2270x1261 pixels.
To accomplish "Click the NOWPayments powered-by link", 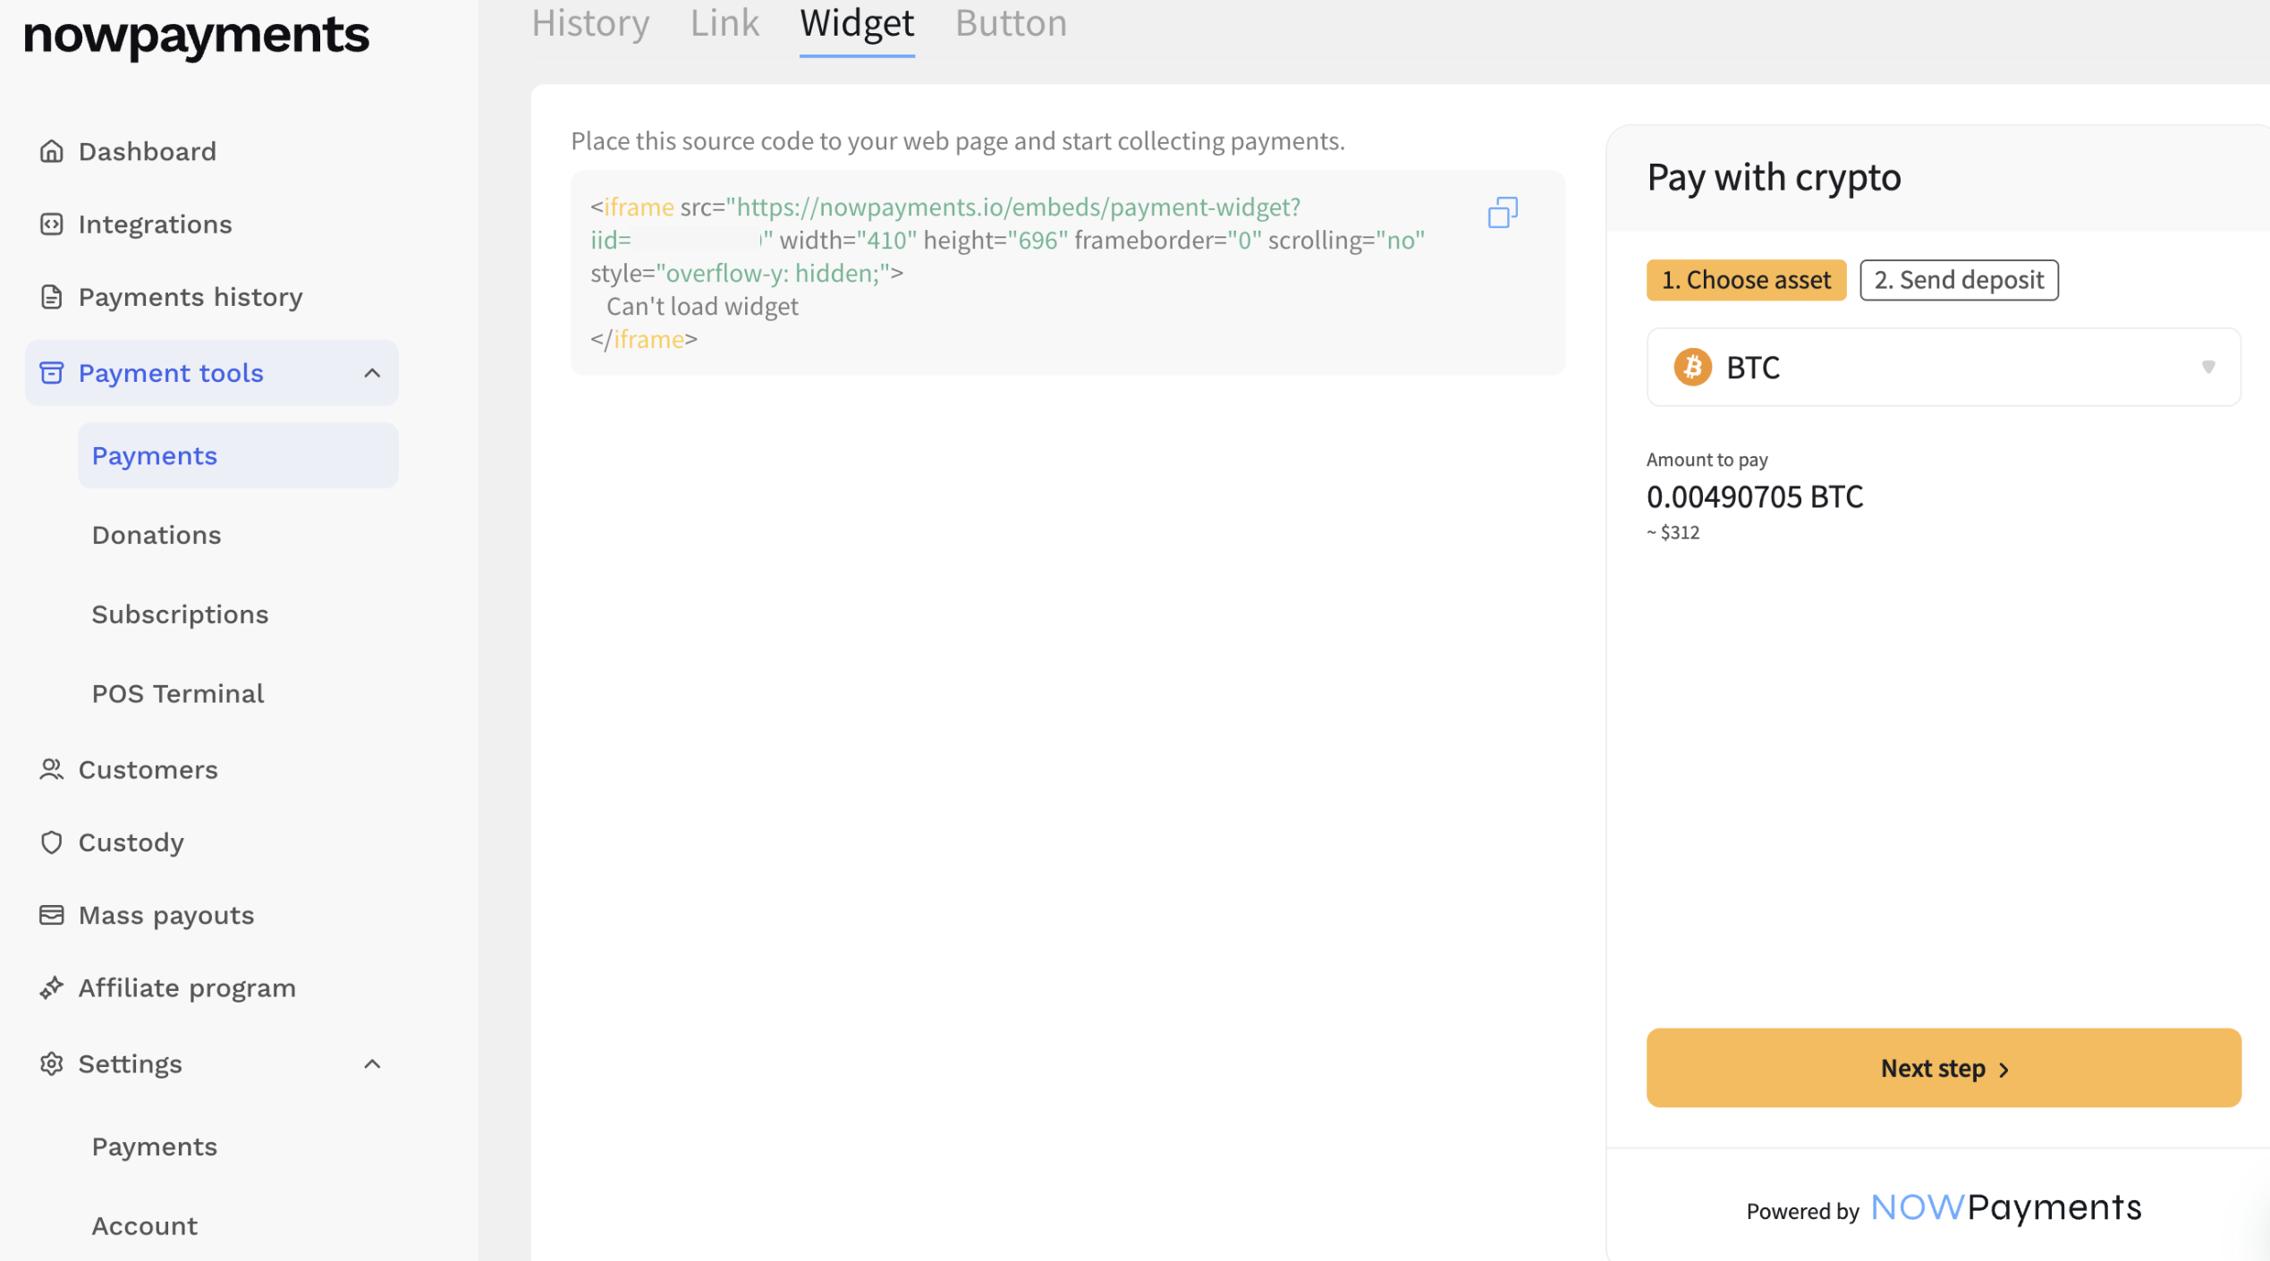I will tap(2006, 1207).
